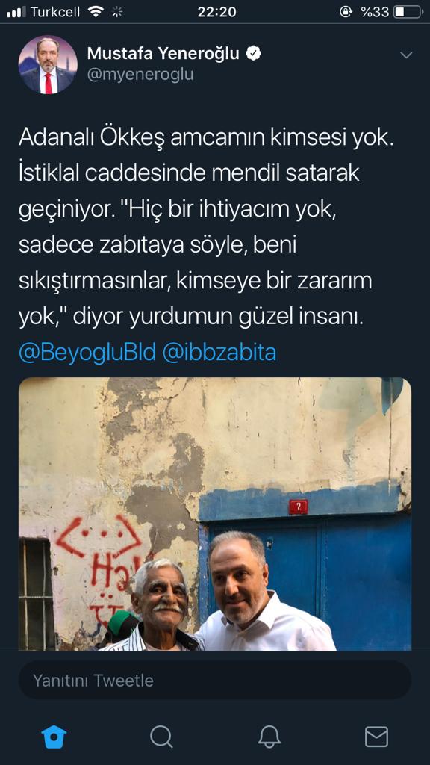
Task: Open the Home tab icon
Action: click(54, 737)
